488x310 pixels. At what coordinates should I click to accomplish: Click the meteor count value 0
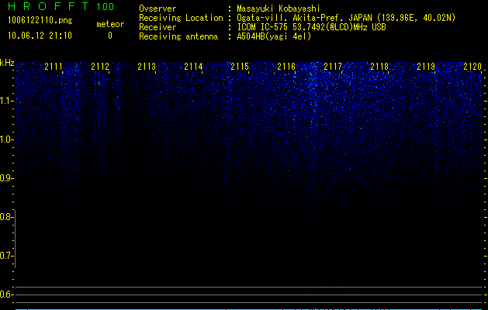110,36
